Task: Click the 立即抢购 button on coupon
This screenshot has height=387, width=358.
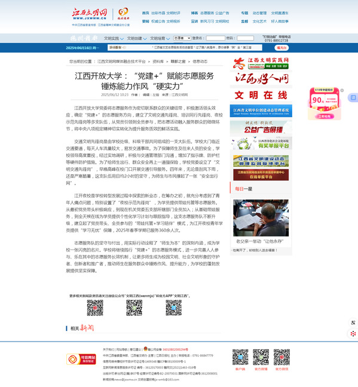Action: [324, 116]
